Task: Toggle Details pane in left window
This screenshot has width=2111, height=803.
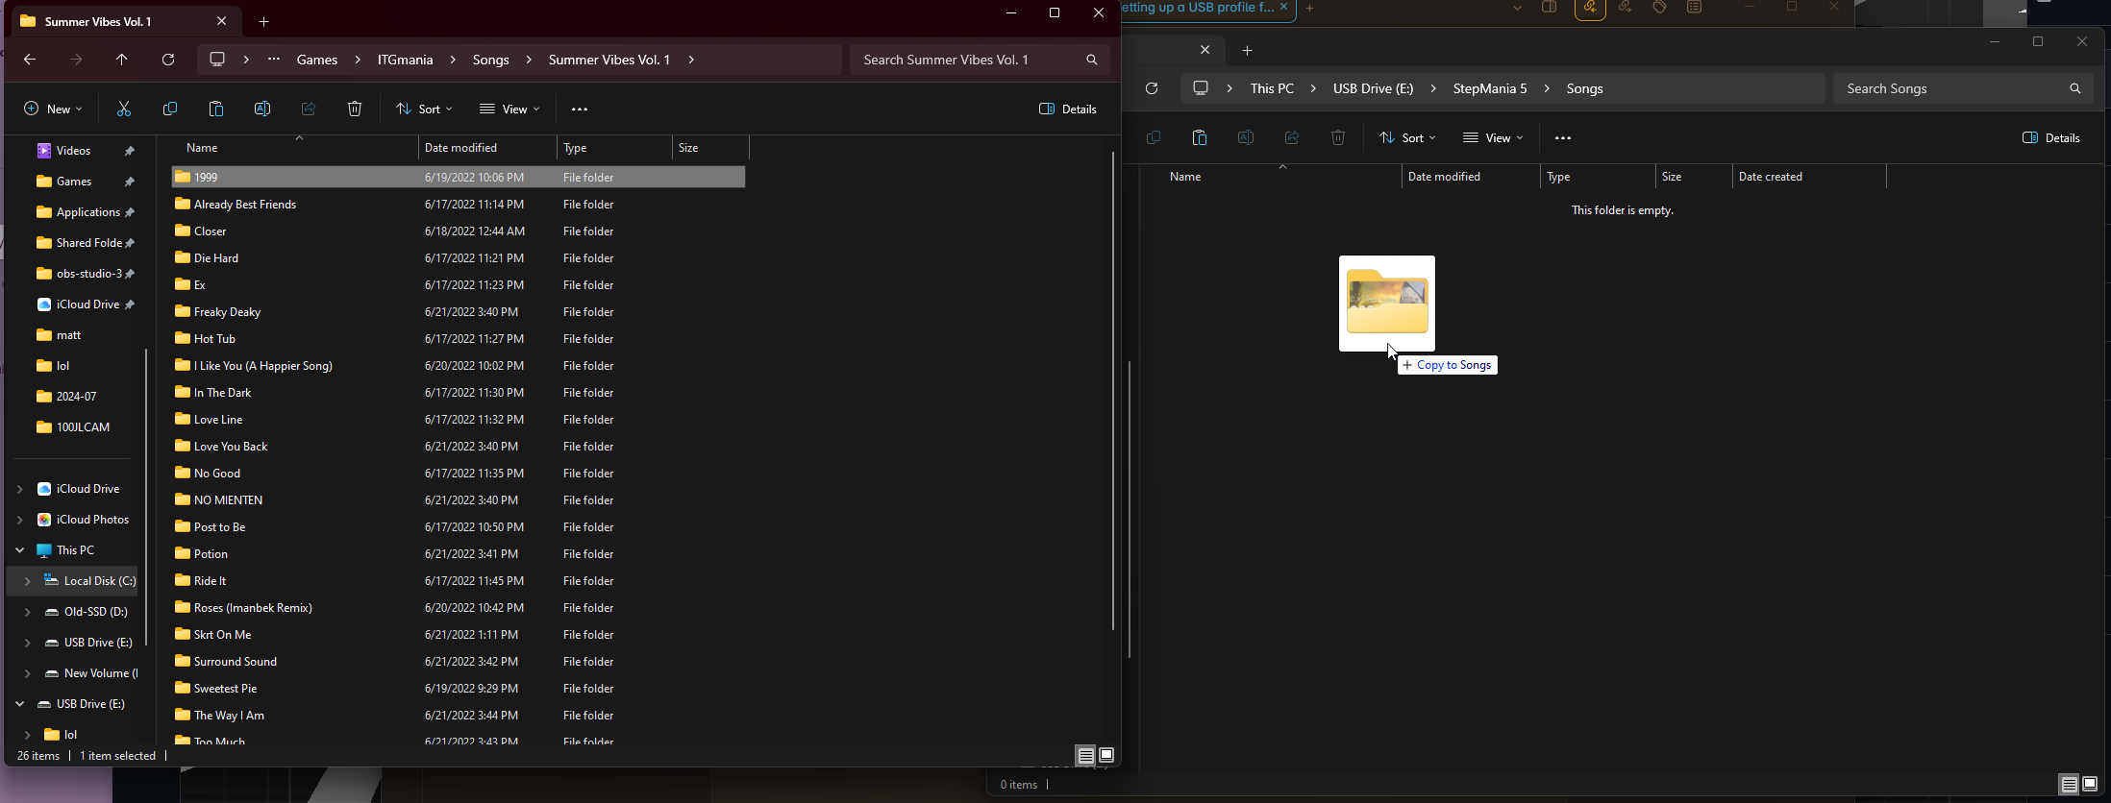Action: (1068, 109)
